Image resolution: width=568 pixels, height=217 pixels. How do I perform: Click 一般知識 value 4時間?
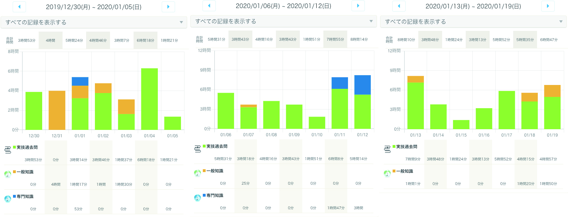56,184
